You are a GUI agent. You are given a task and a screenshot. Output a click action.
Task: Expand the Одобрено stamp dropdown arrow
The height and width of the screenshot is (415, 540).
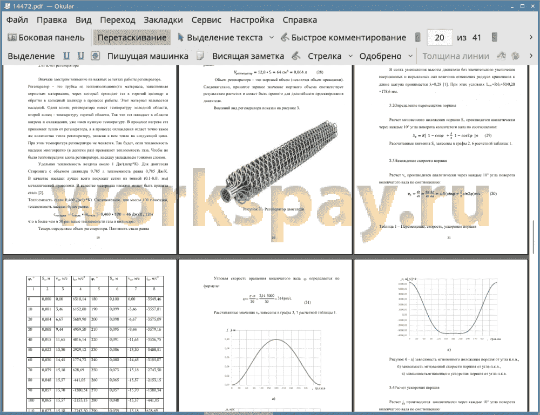coord(410,56)
